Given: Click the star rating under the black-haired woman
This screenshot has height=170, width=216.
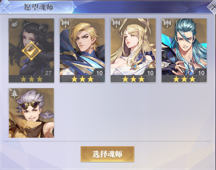Looking at the screenshot, I should [31, 79].
